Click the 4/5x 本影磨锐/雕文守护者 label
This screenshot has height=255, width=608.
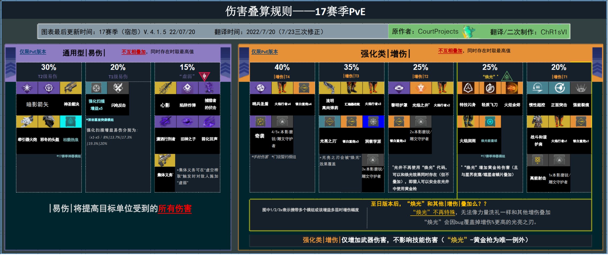click(x=282, y=139)
